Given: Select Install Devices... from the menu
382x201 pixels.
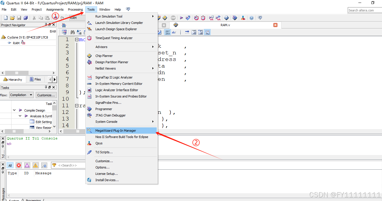Looking at the screenshot, I should [122, 180].
